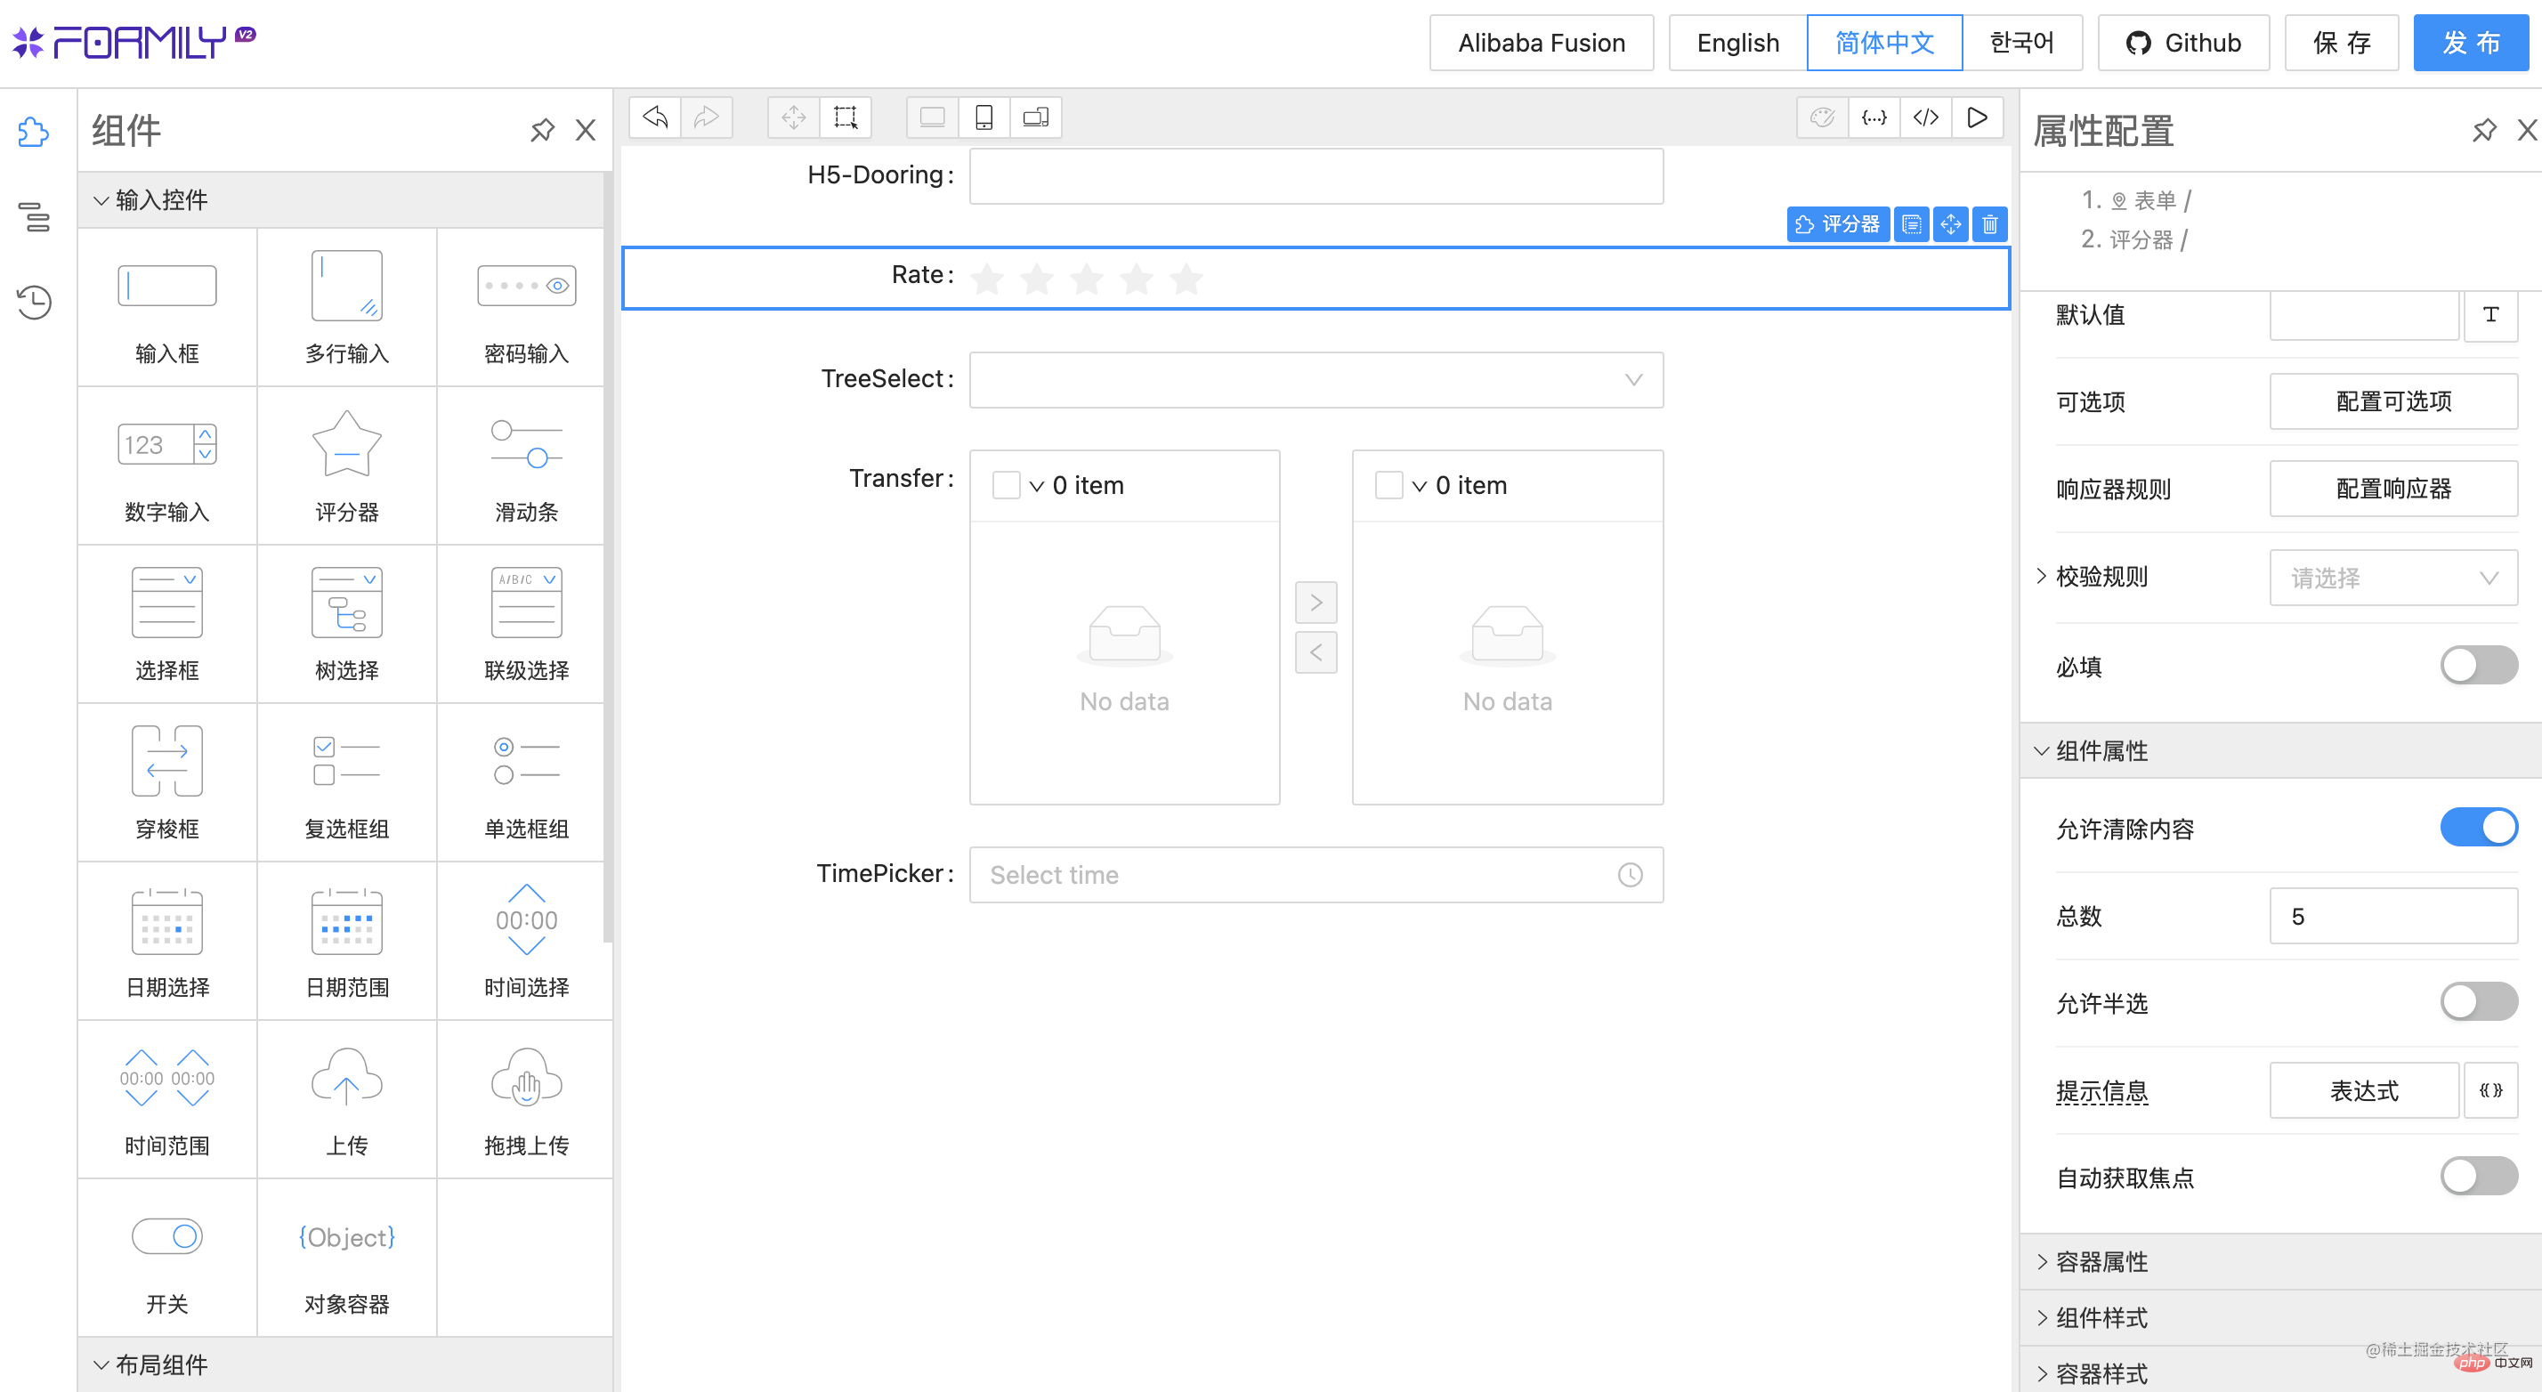Switch language to 한국어
This screenshot has height=1392, width=2542.
point(2022,43)
